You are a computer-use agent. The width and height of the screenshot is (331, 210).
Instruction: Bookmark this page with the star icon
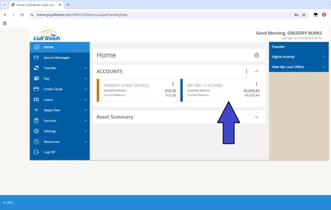304,15
